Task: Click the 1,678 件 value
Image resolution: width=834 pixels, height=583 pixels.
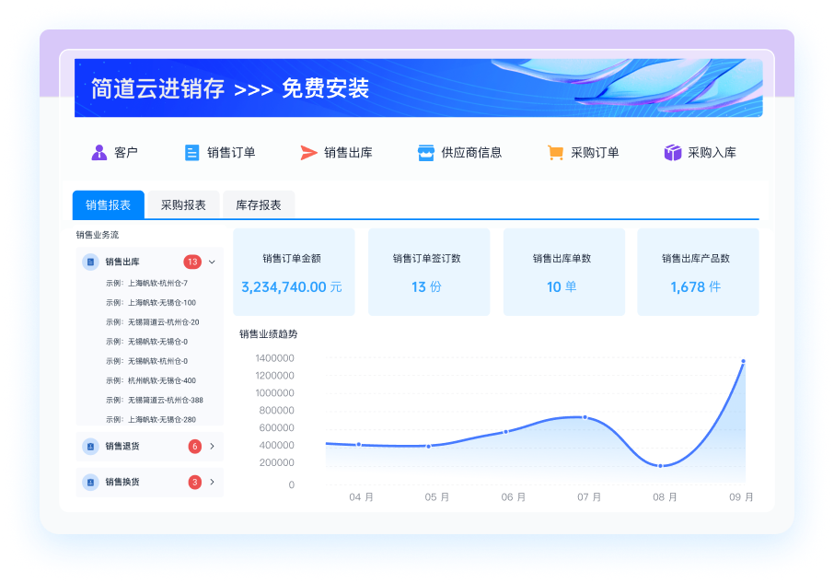Action: tap(696, 287)
